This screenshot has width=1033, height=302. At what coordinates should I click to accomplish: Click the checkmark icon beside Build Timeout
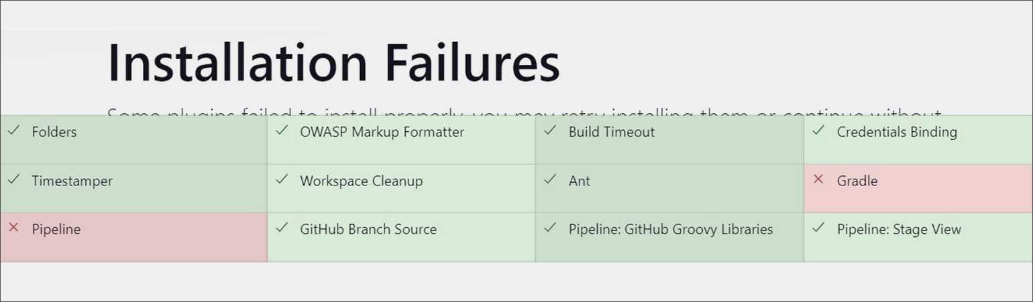[x=550, y=131]
